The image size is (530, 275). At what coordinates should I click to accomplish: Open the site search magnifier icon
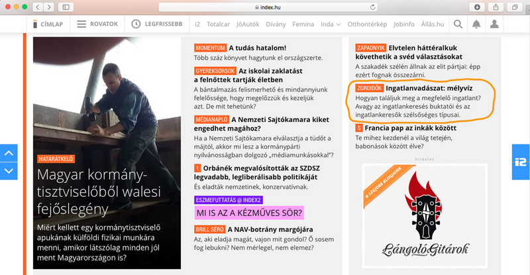(458, 24)
